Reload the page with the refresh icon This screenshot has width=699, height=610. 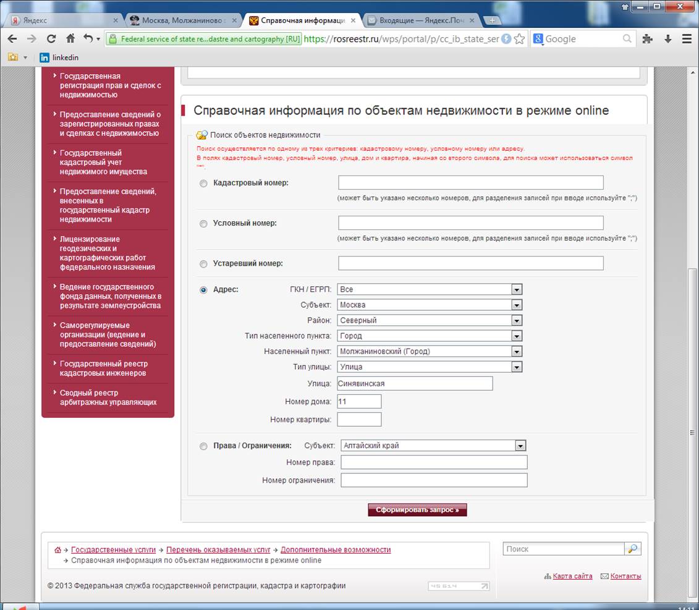click(51, 38)
